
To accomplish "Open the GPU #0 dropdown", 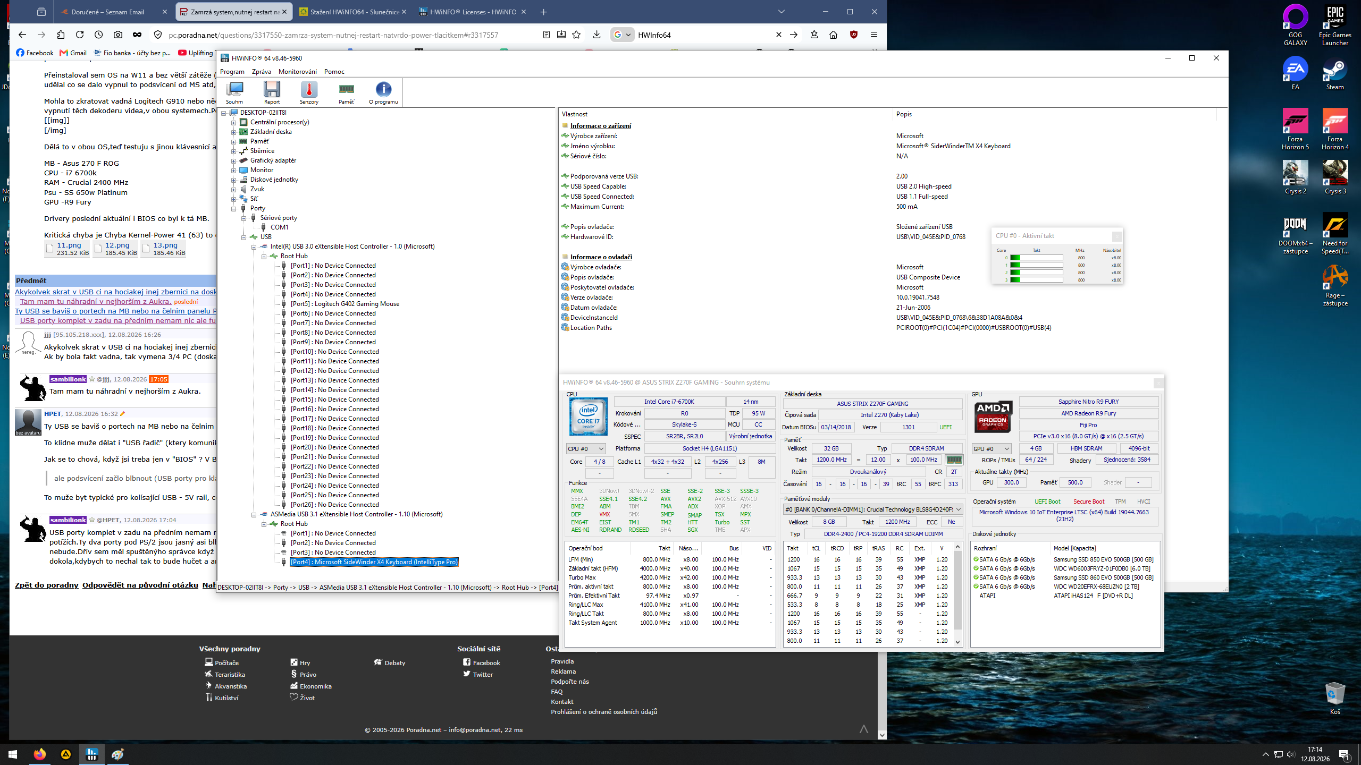I will [x=992, y=449].
